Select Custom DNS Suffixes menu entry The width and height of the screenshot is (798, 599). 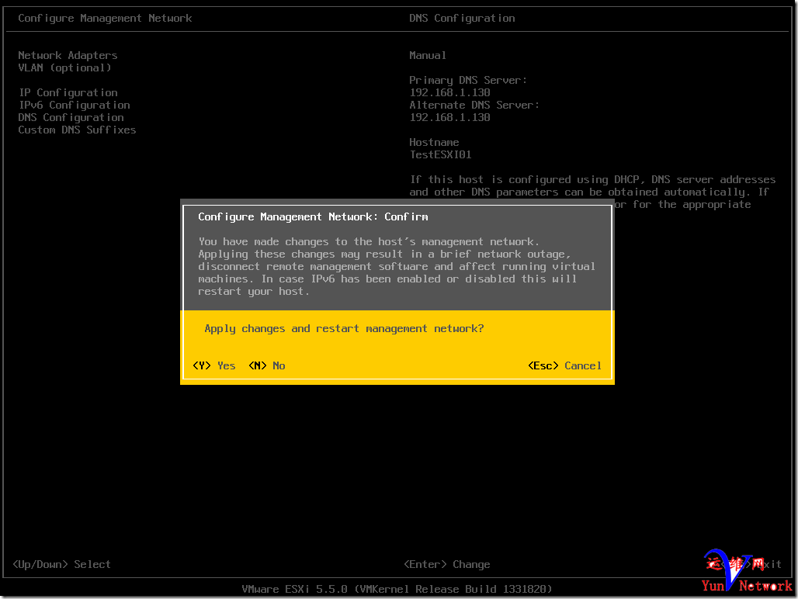tap(78, 130)
